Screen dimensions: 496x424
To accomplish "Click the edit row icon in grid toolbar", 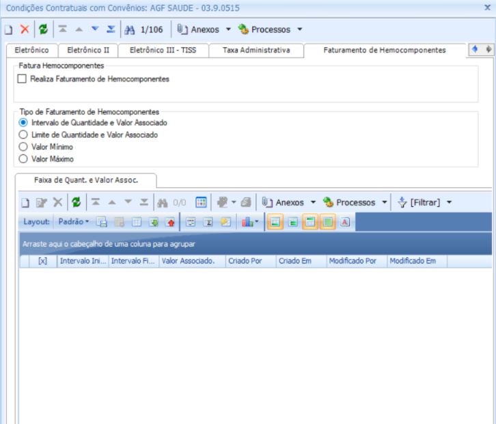I will coord(41,202).
